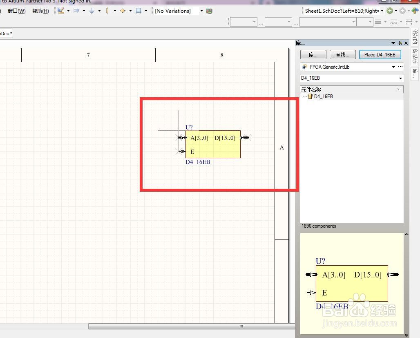Select the grids icon in toolbar
The width and height of the screenshot is (420, 338).
point(139,11)
